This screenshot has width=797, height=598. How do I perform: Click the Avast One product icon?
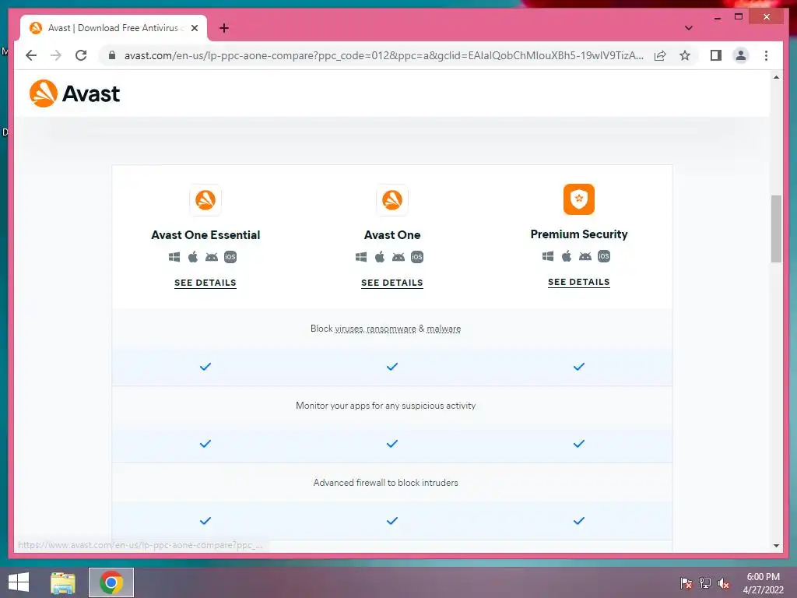[392, 200]
